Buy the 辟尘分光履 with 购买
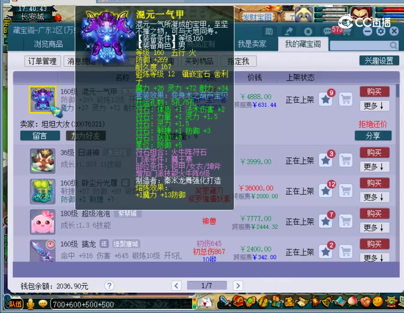The height and width of the screenshot is (313, 404). [374, 183]
